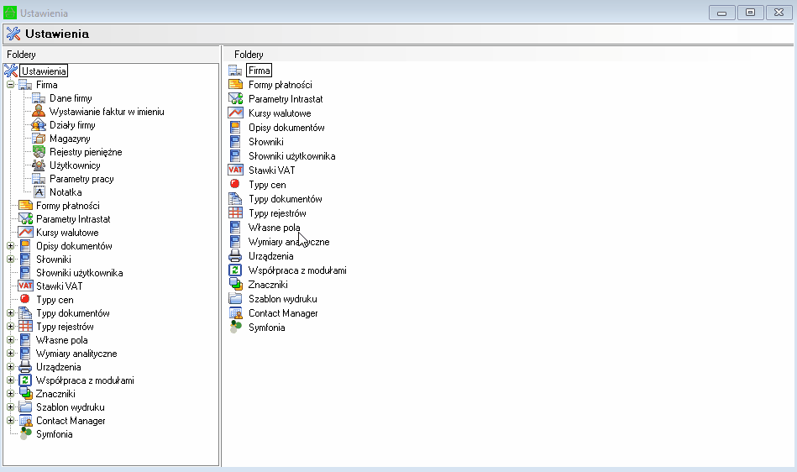
Task: Expand the Opisy dokumentów tree node
Action: 10,246
